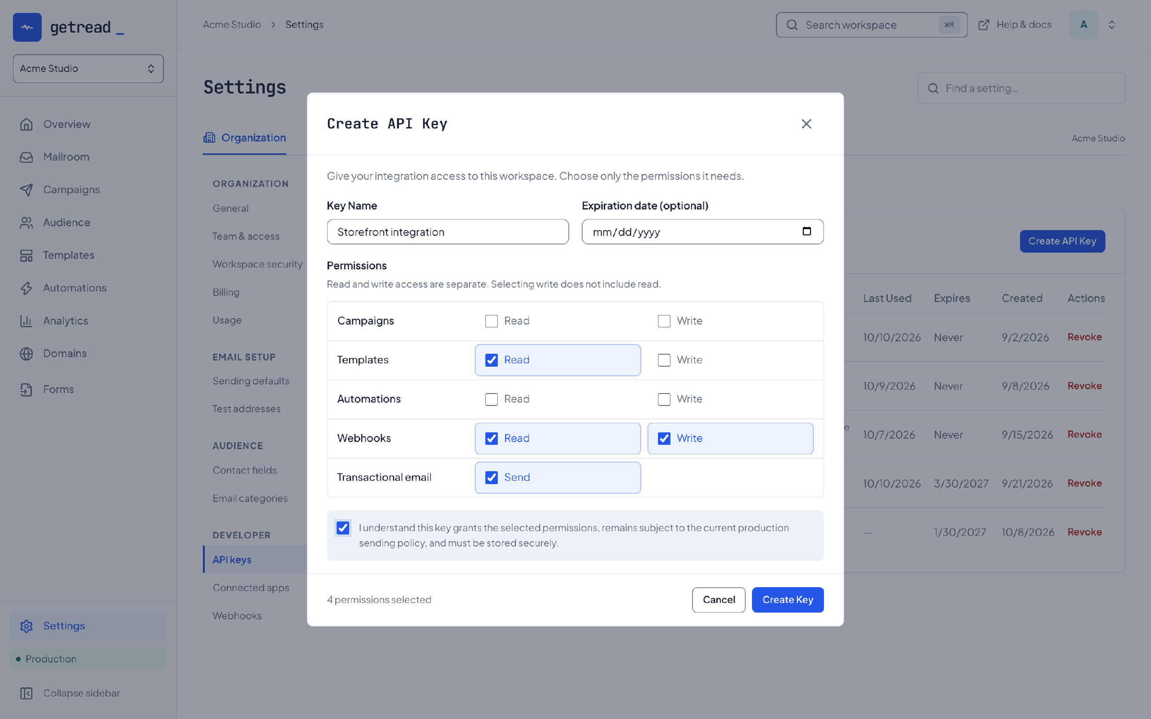
Task: Uncheck Transactional email Send permission
Action: (x=492, y=477)
